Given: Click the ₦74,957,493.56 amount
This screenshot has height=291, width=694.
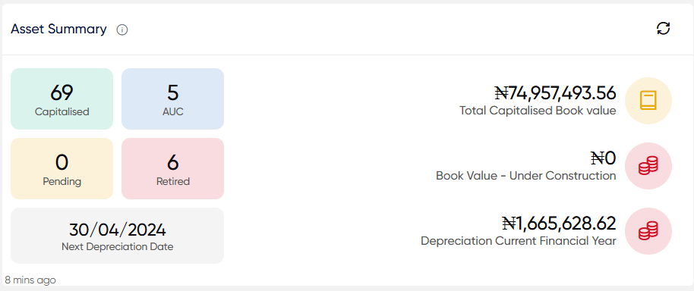Looking at the screenshot, I should click(x=555, y=93).
